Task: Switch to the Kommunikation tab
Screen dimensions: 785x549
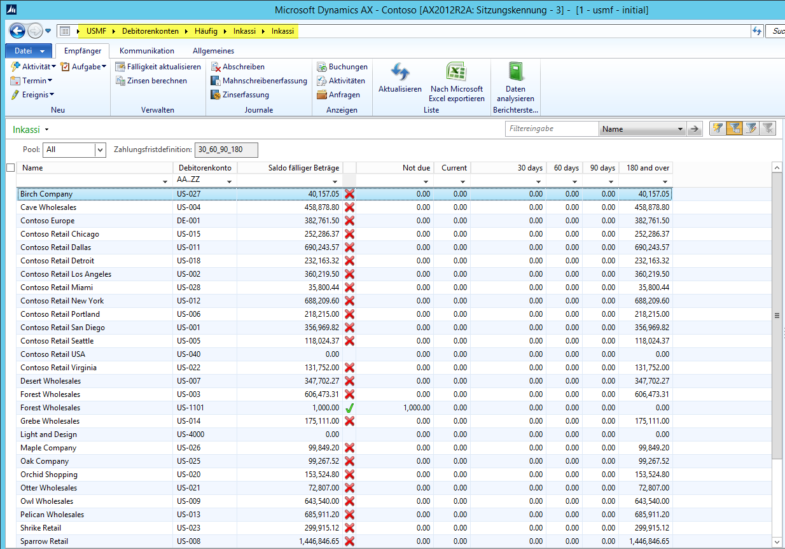Action: pos(146,51)
